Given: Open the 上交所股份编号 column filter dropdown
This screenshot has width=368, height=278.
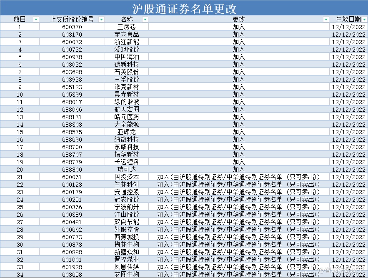Looking at the screenshot, I should (101, 20).
